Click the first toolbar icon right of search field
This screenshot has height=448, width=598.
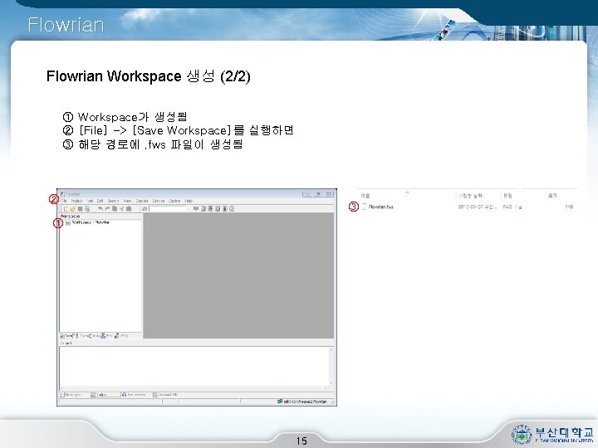point(196,209)
